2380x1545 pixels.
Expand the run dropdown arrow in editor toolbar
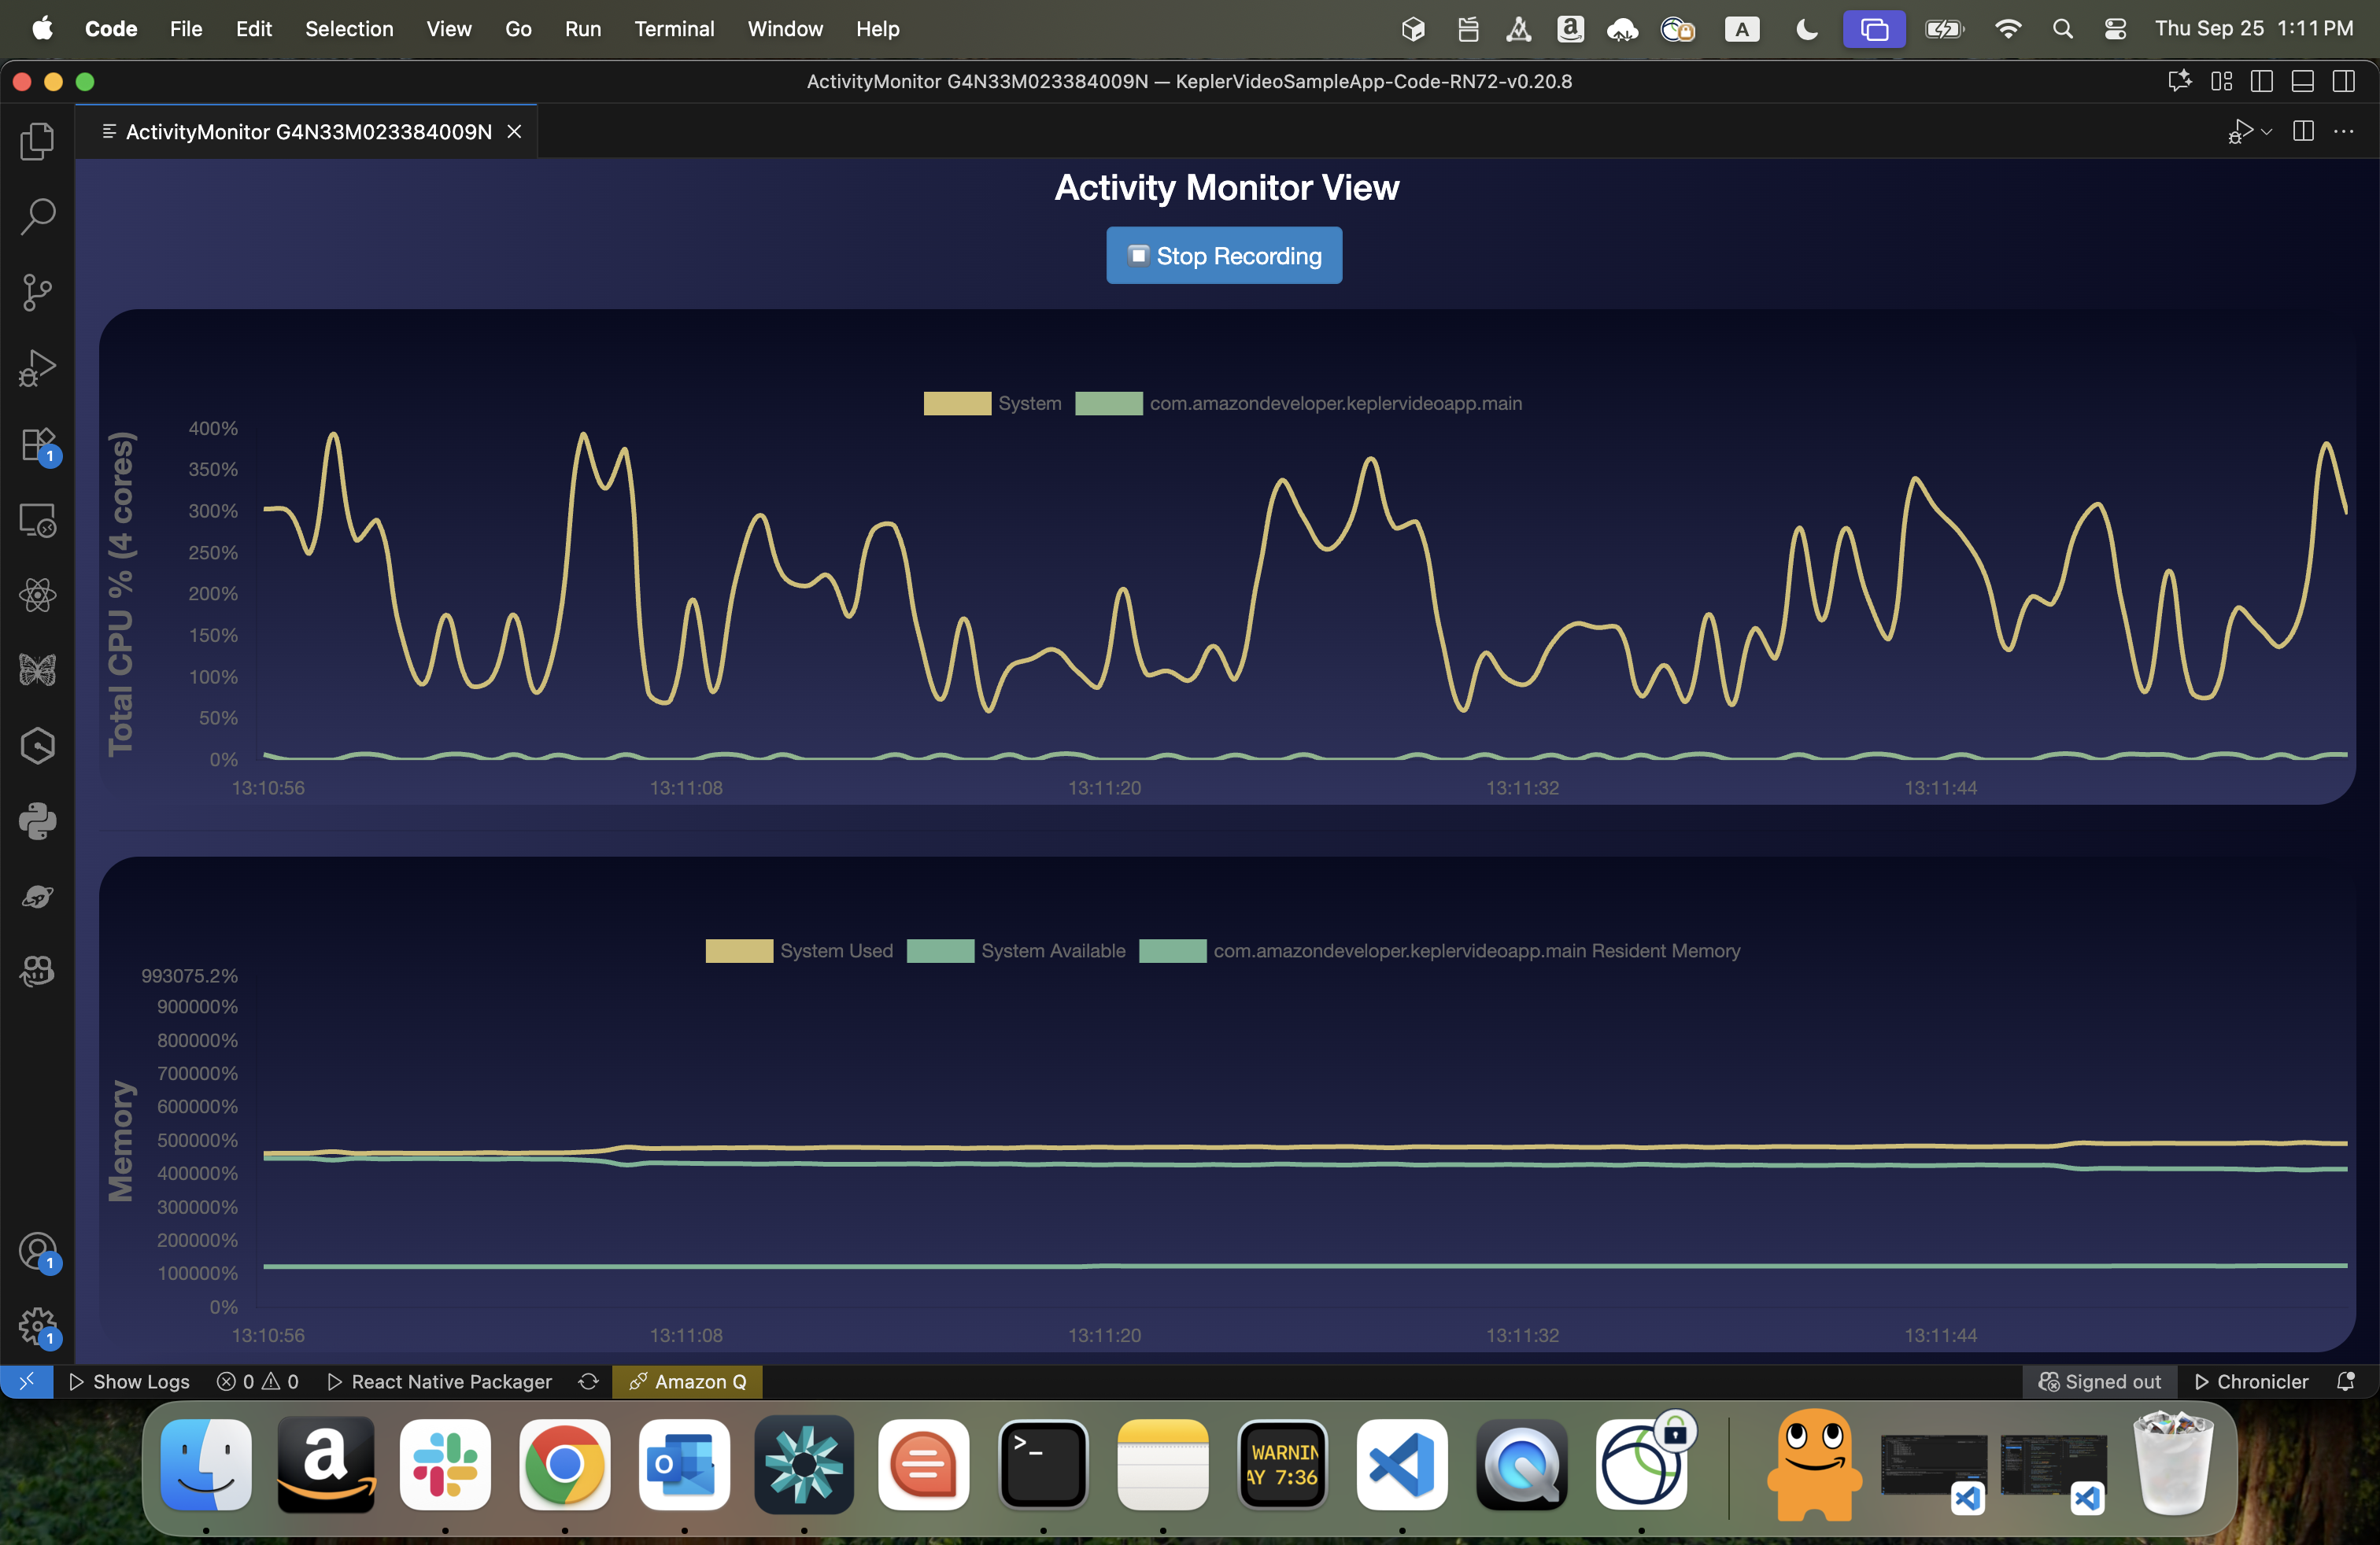coord(2267,132)
